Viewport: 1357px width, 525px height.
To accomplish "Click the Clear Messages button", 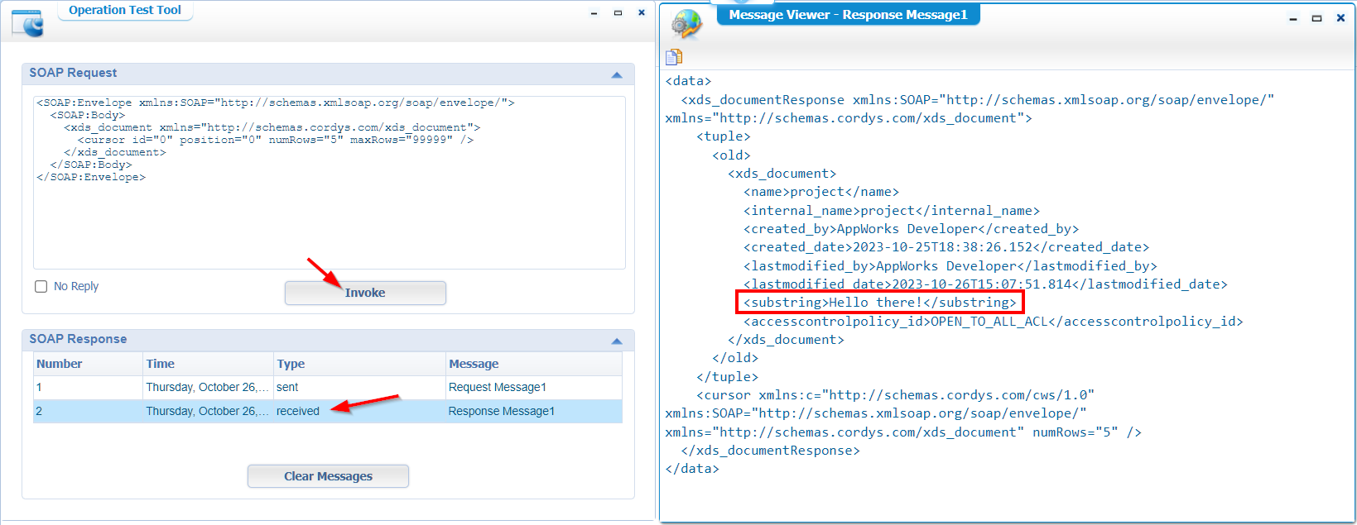I will [328, 476].
